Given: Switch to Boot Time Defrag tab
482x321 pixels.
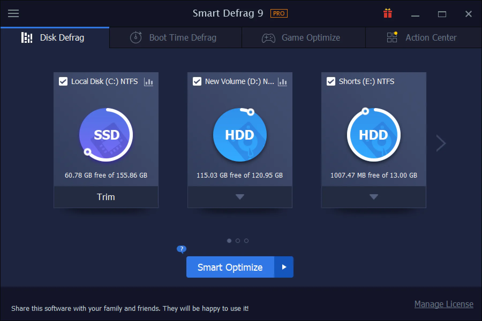Looking at the screenshot, I should coord(176,38).
